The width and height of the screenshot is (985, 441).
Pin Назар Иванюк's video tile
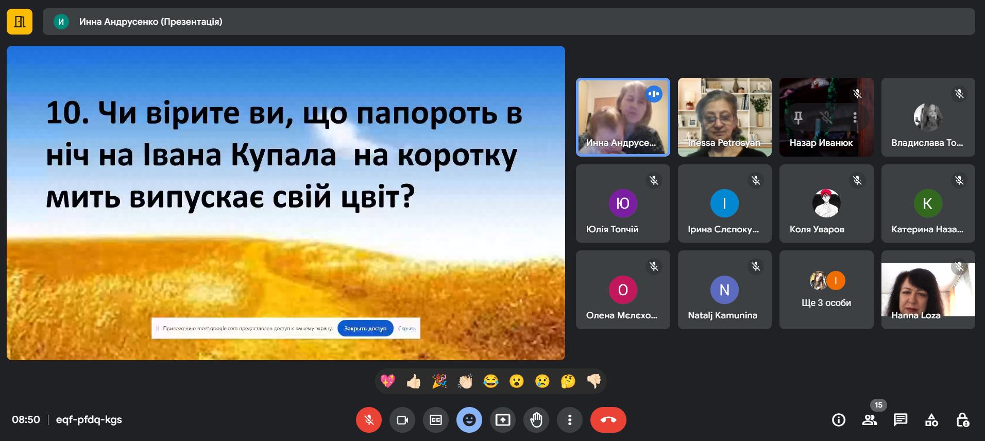pyautogui.click(x=798, y=117)
